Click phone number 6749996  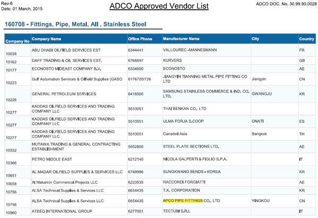(136, 172)
